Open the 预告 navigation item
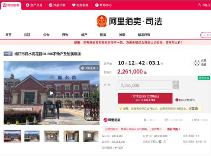 [65, 35]
